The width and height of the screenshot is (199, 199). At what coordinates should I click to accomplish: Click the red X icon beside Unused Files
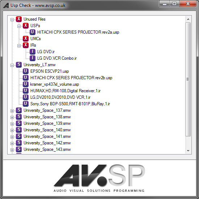pos(19,19)
